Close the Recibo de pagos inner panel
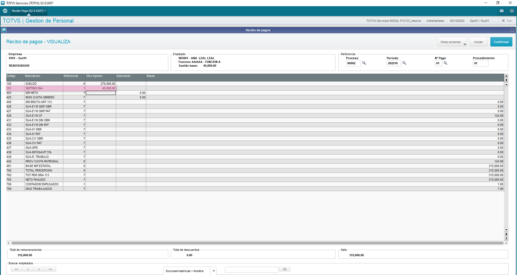Viewport: 517px width, 275px height. pyautogui.click(x=512, y=30)
